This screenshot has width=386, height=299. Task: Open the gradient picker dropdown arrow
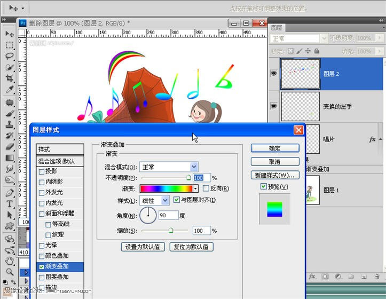(196, 189)
